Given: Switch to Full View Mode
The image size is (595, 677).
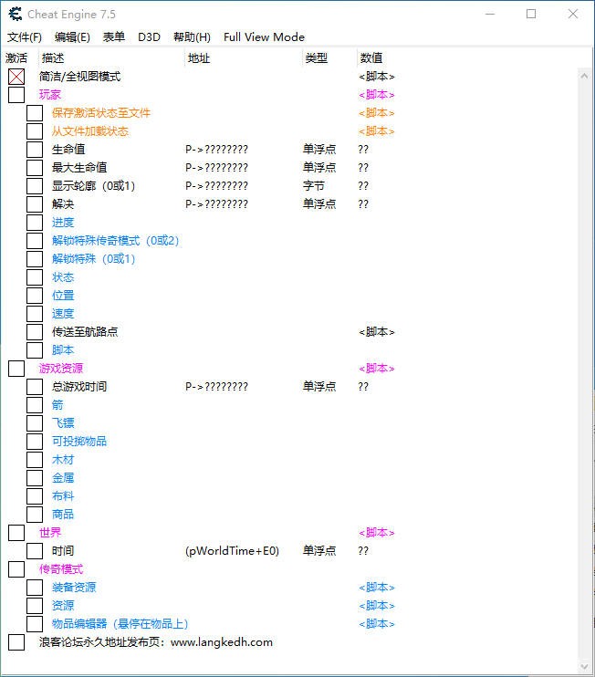Looking at the screenshot, I should (x=264, y=37).
